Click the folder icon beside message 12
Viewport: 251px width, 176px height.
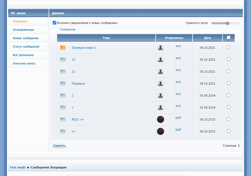click(63, 72)
